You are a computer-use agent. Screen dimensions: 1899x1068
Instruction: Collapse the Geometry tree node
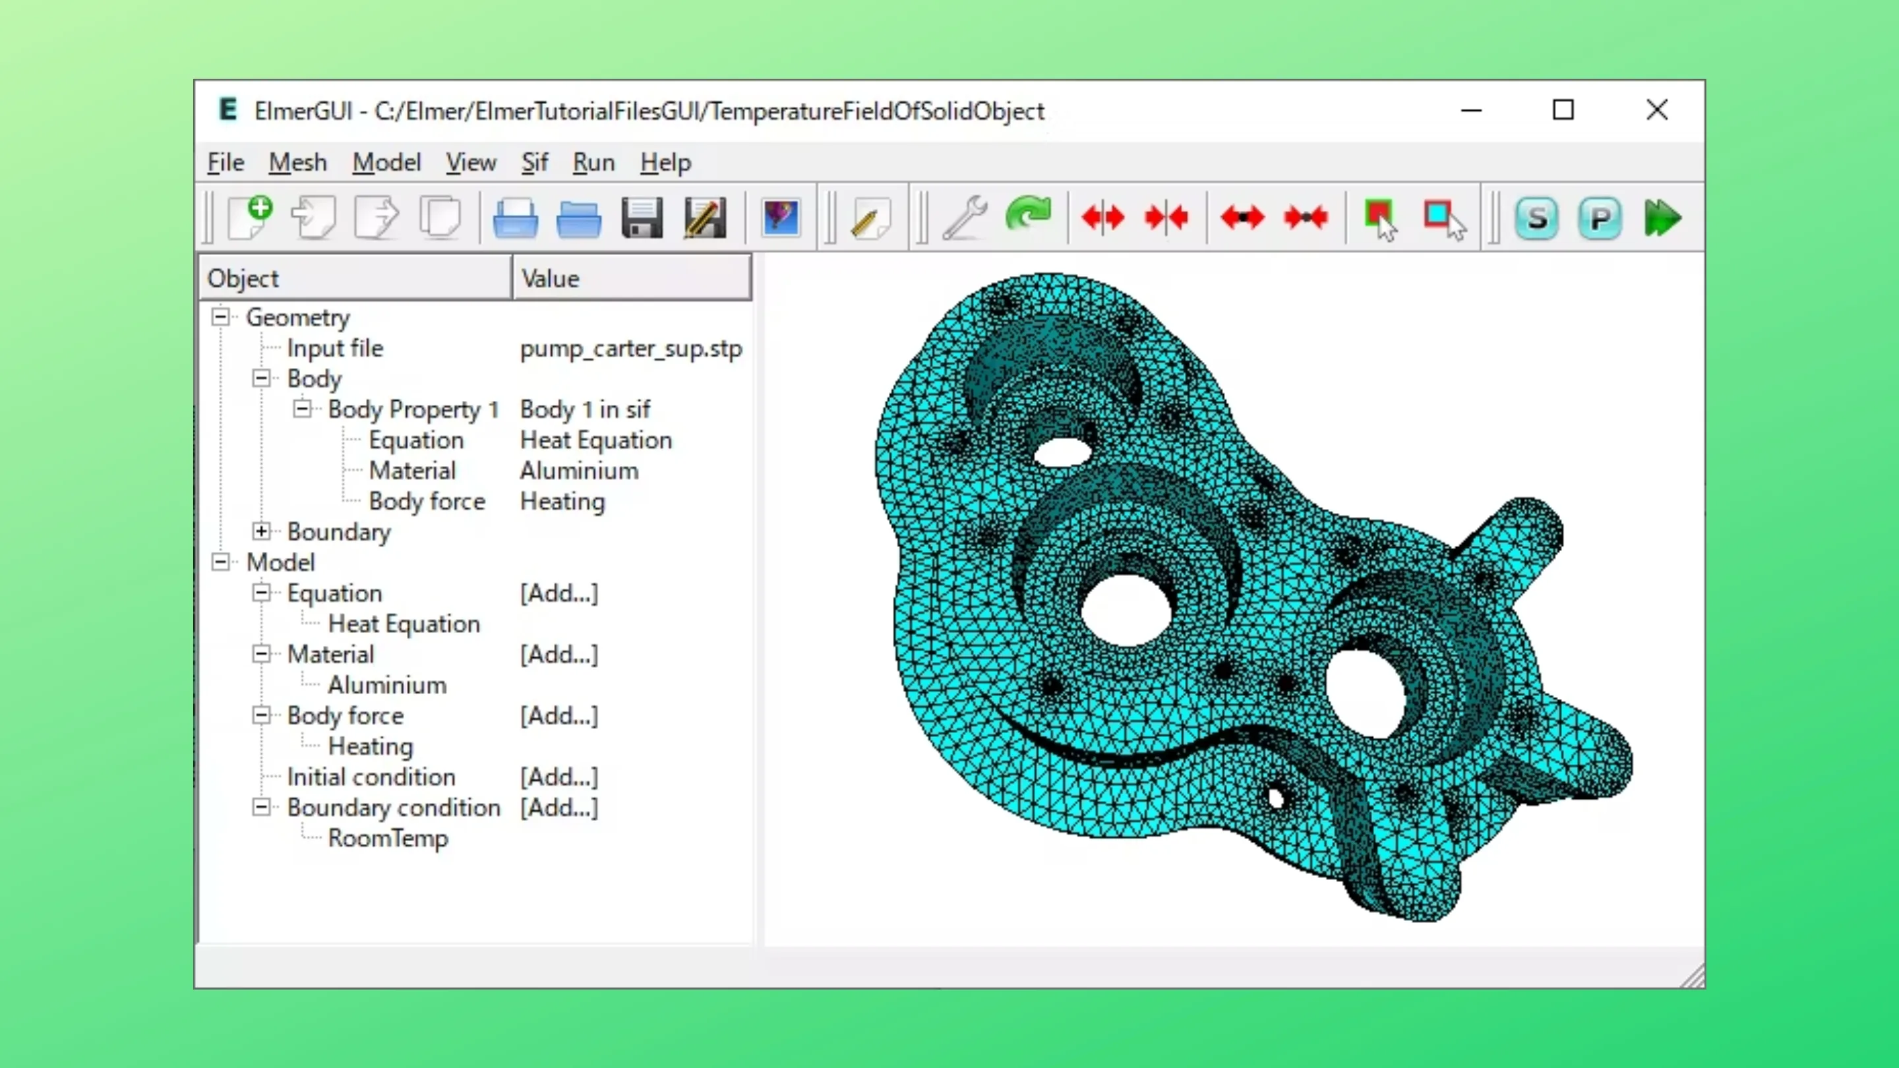[220, 317]
